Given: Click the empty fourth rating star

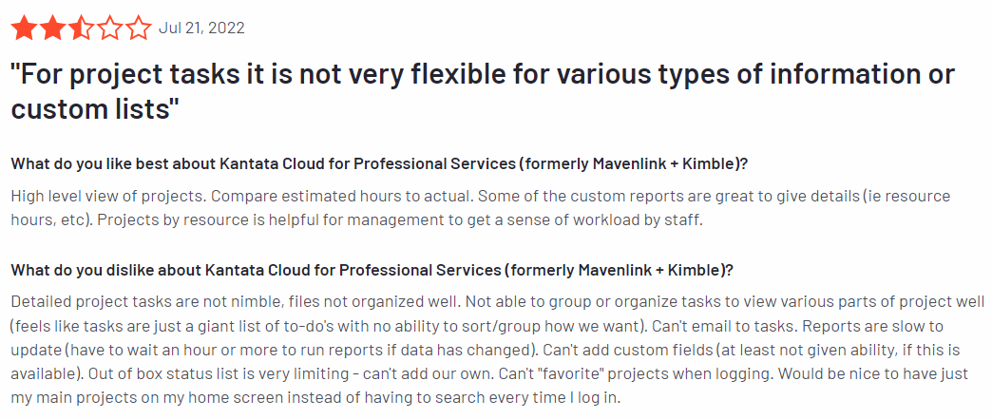Looking at the screenshot, I should (109, 29).
